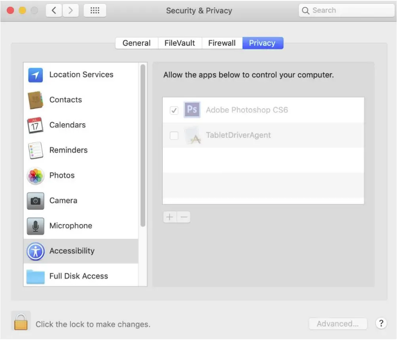Click the TabletDriverAgent app icon

coord(192,135)
